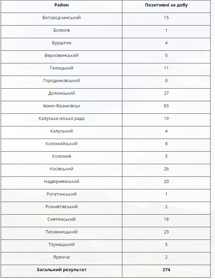Click the Позитивні за добу header
Screen dimensions: 215x279
(x=166, y=5)
